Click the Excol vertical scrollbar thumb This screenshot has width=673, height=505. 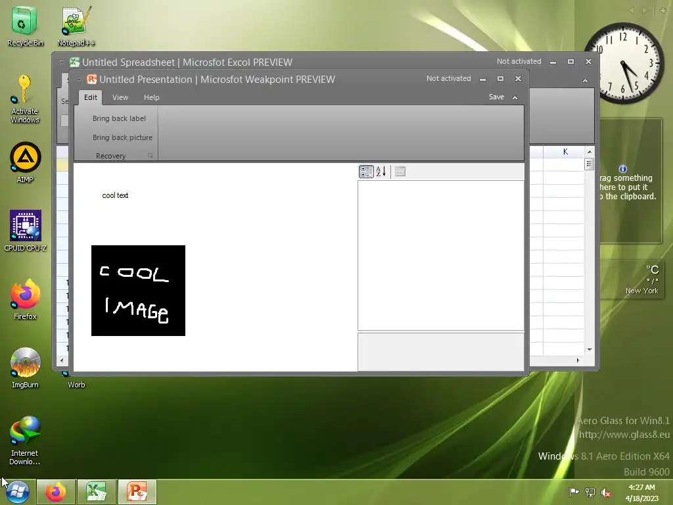point(589,164)
